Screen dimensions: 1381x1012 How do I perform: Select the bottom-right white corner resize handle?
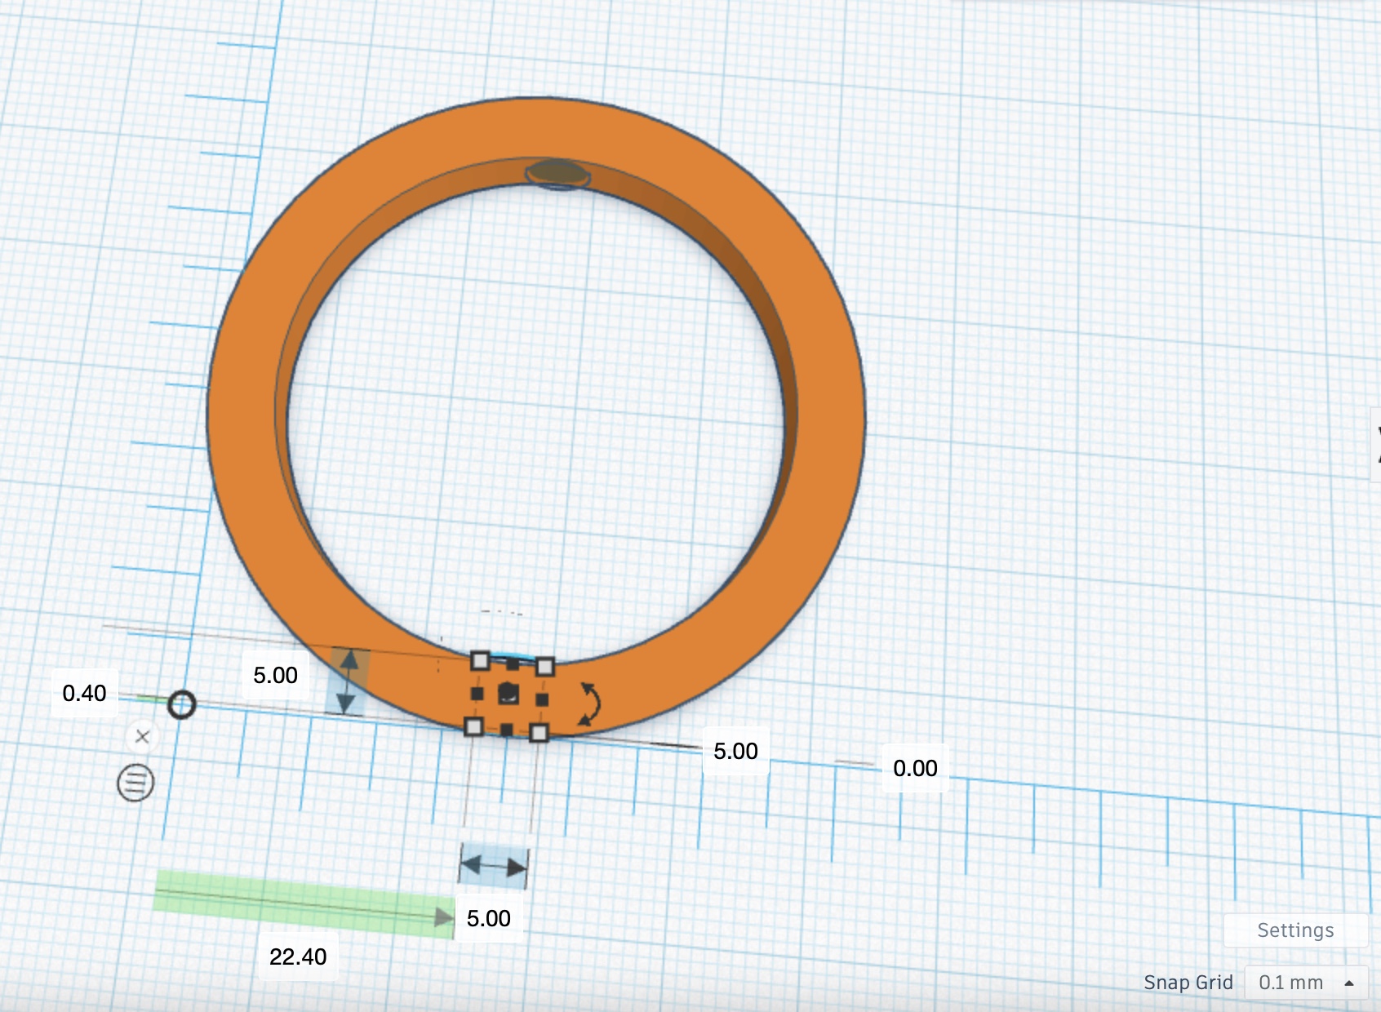coord(539,733)
